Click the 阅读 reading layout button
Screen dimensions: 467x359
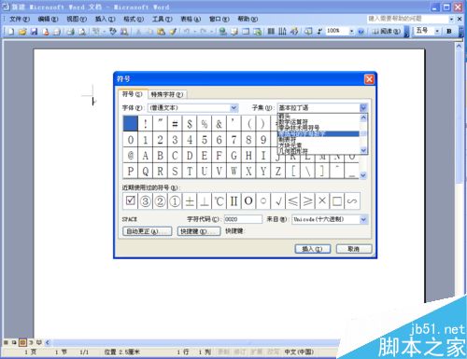[386, 32]
